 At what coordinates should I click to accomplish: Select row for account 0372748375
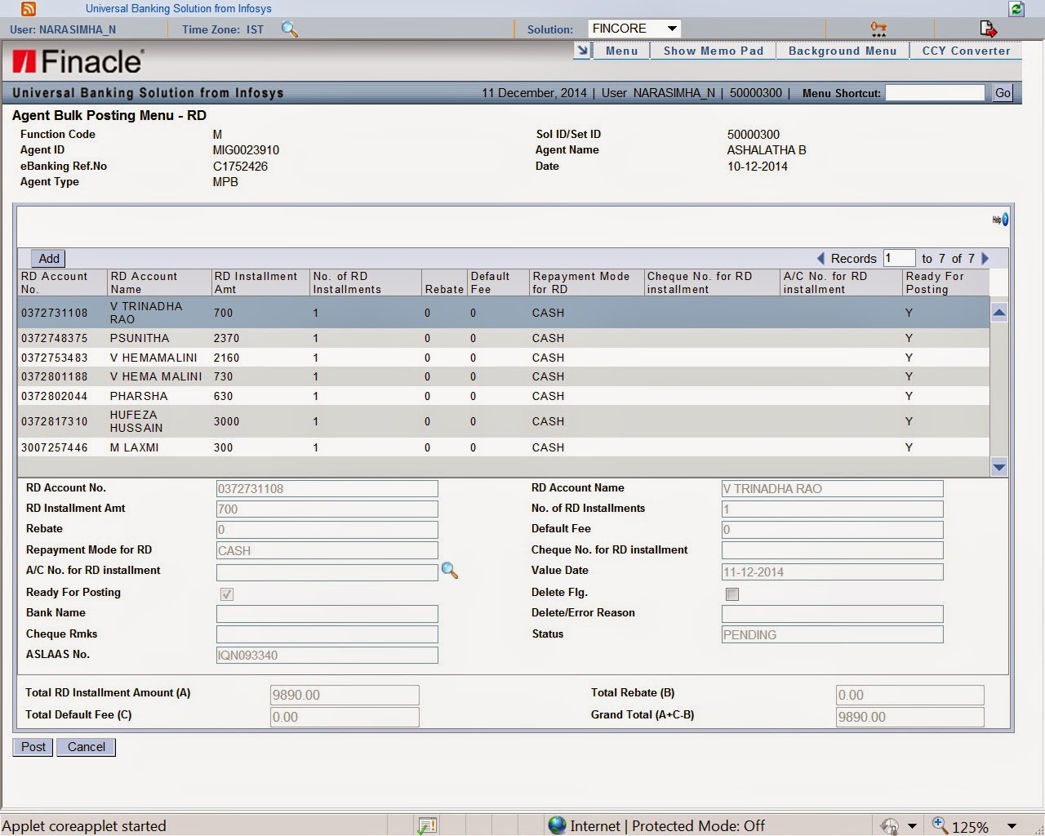click(x=504, y=338)
